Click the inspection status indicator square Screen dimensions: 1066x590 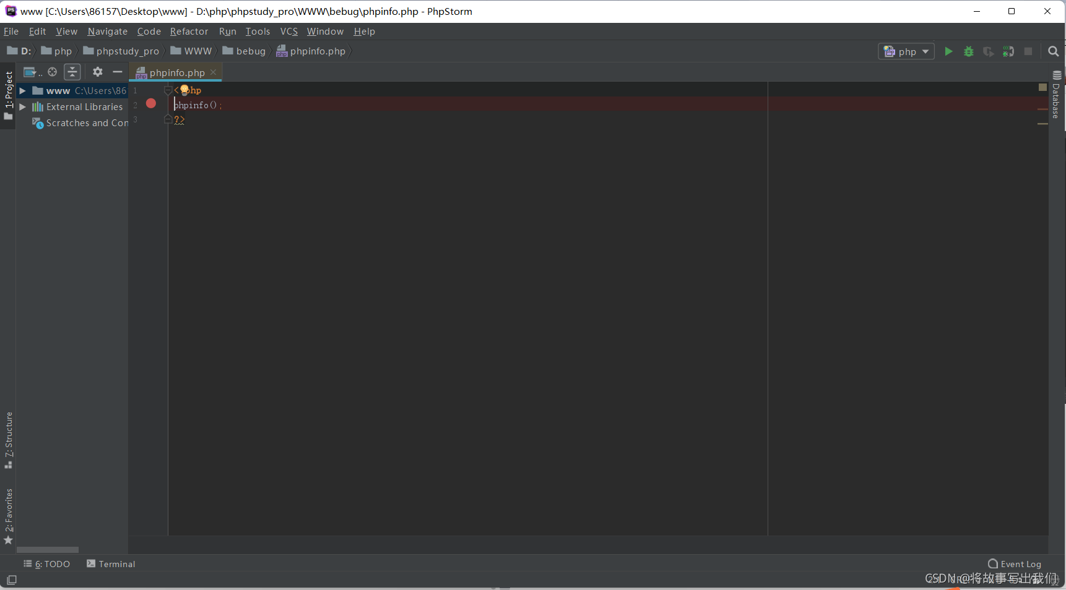(x=1042, y=87)
